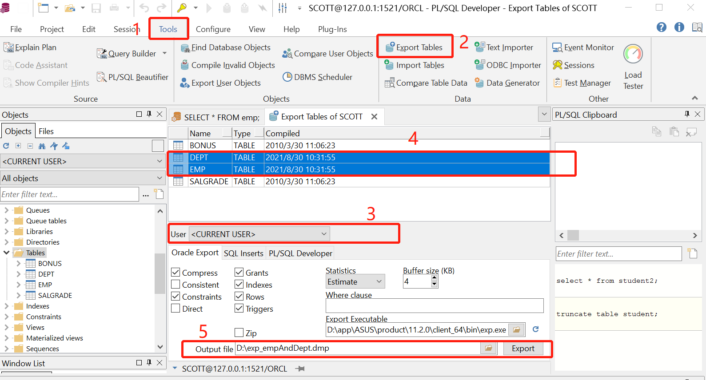Click the Where clause input field
The height and width of the screenshot is (380, 706).
pos(435,306)
